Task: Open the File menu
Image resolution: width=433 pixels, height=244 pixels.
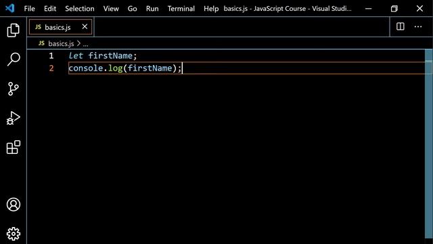Action: tap(30, 9)
